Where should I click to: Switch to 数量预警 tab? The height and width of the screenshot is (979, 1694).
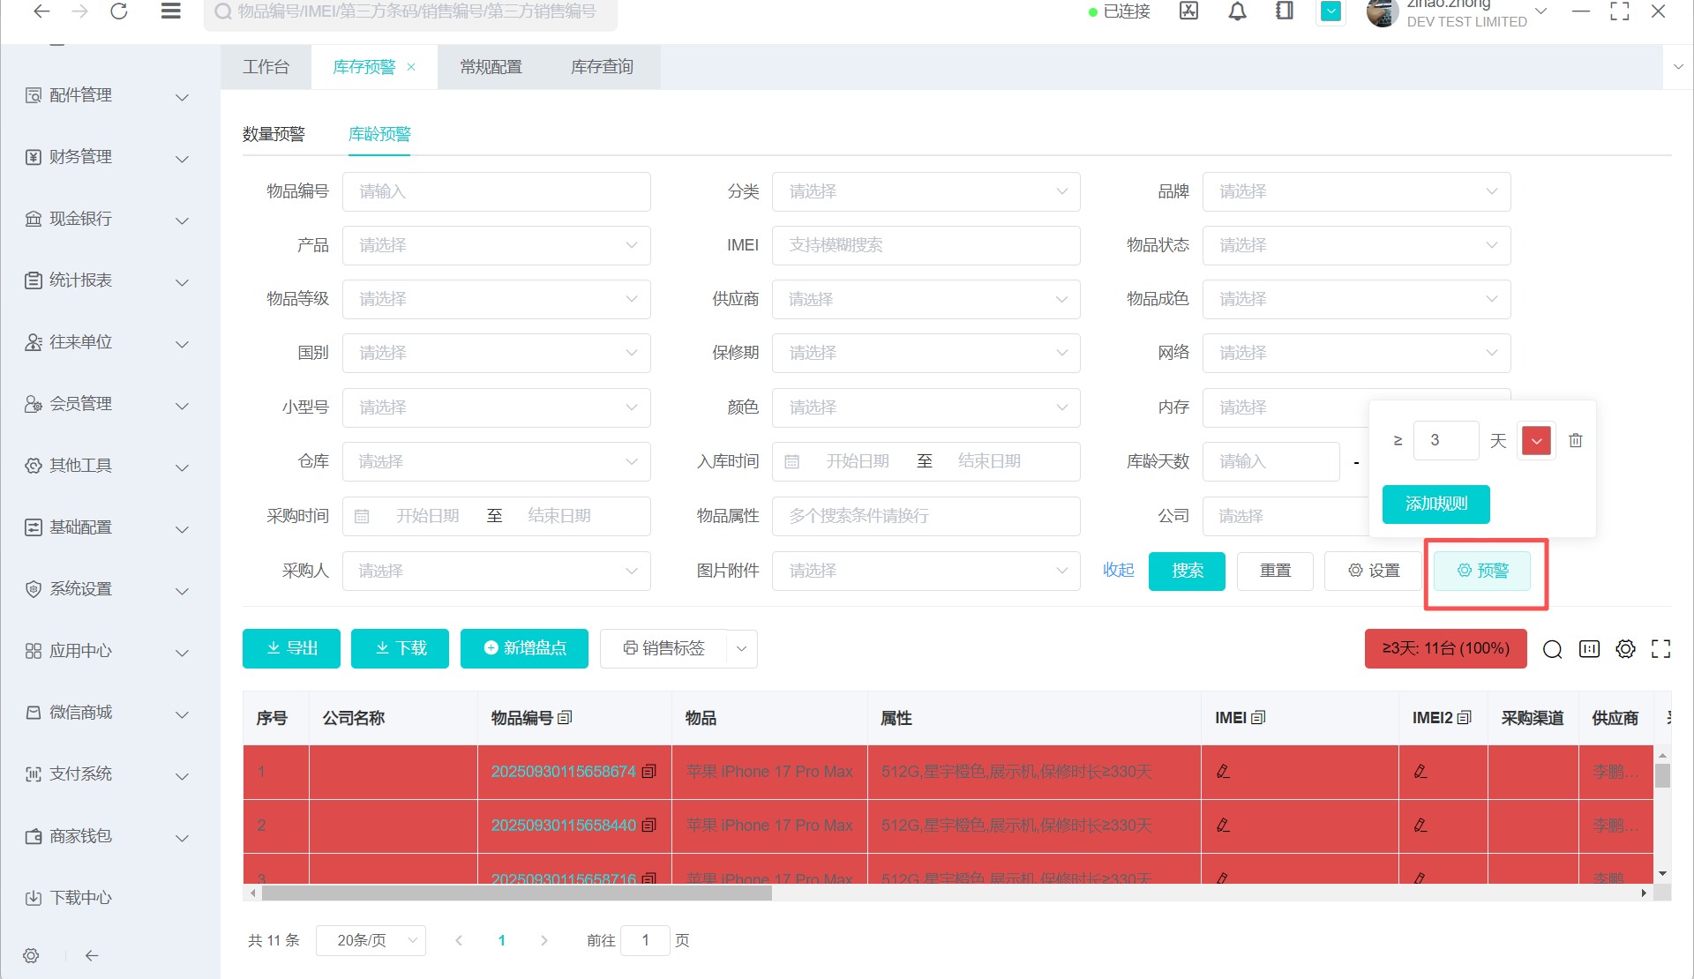[274, 134]
